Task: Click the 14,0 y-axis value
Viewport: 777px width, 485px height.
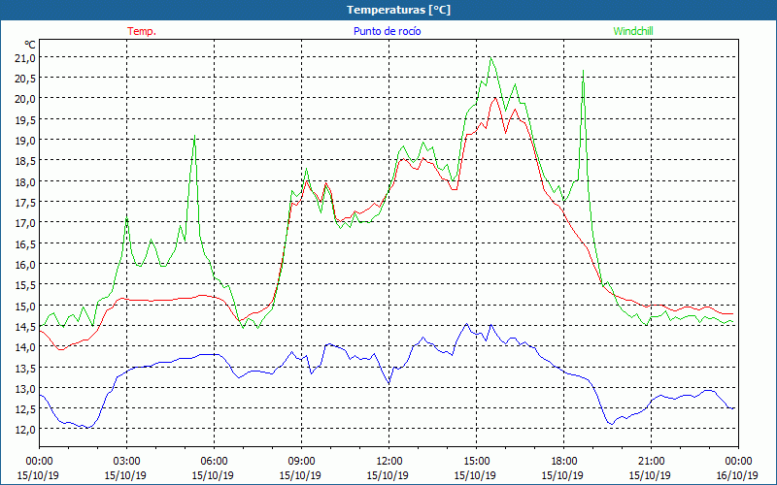Action: [x=26, y=347]
